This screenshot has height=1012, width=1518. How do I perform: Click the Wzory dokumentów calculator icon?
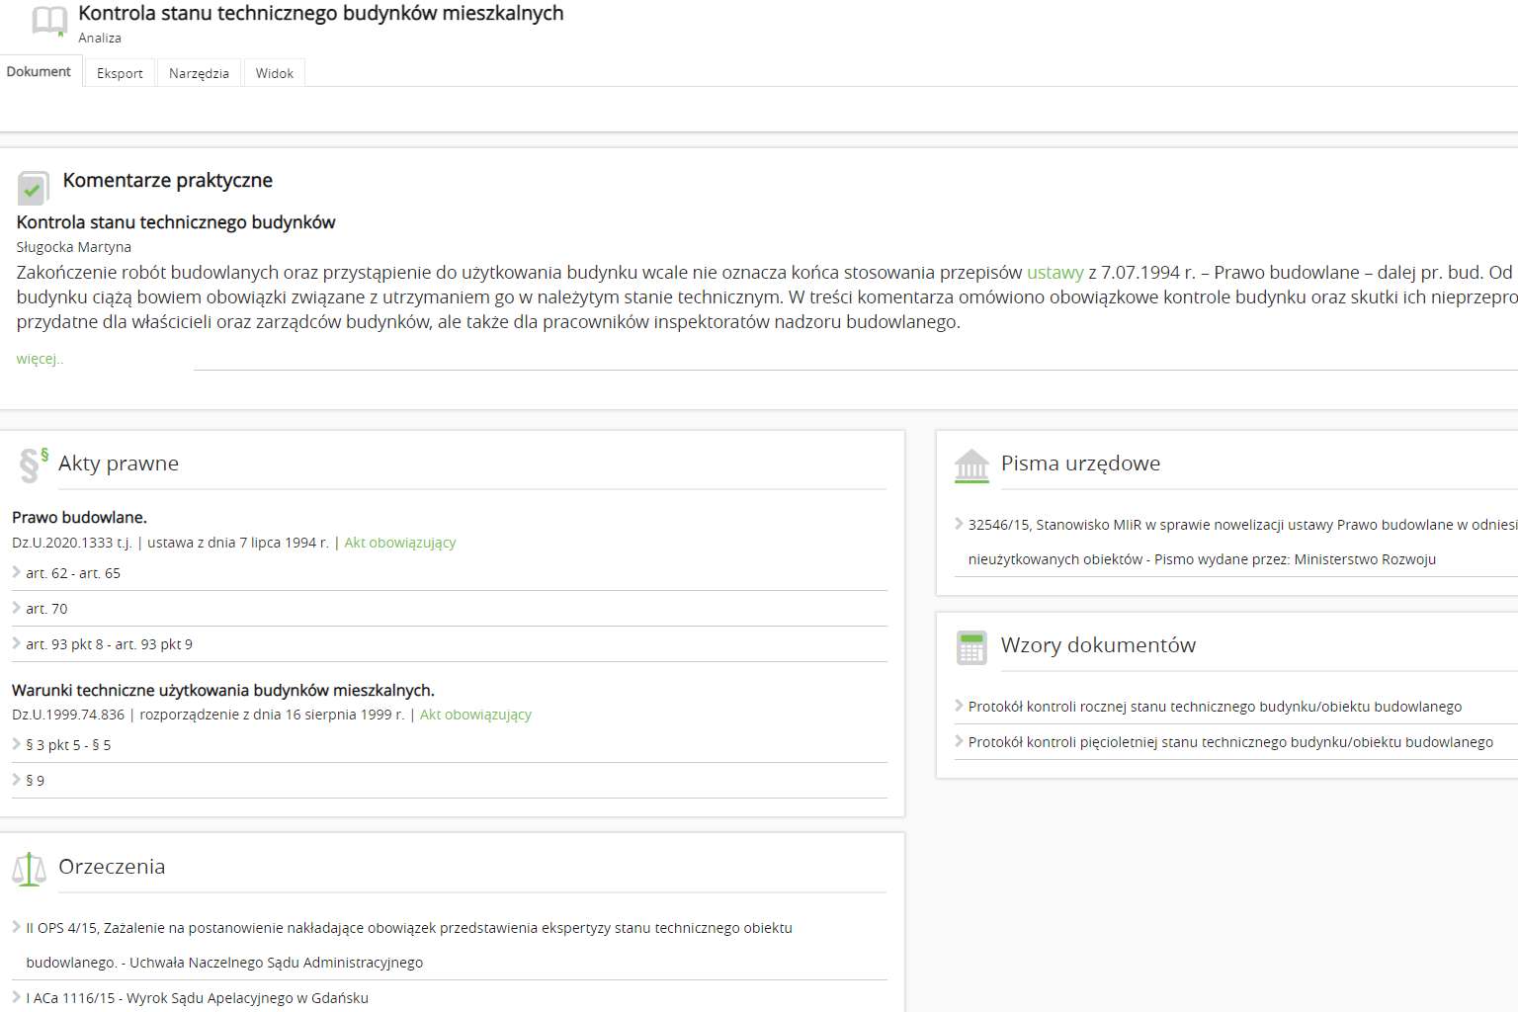pyautogui.click(x=970, y=647)
